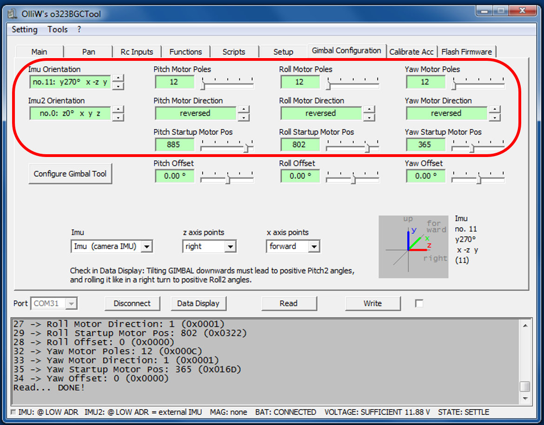
Task: Click the Data Display button
Action: [x=198, y=303]
